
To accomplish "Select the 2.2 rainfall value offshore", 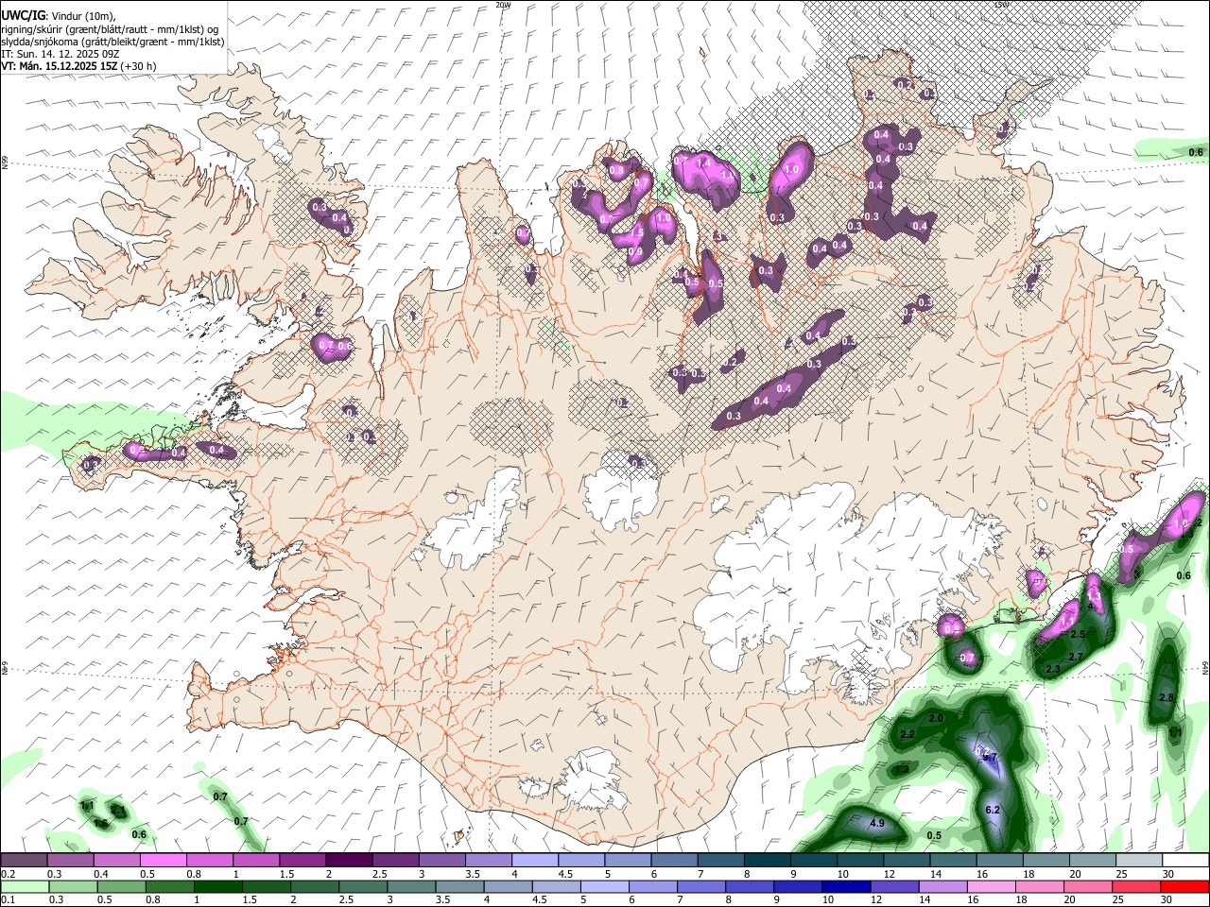I will [x=907, y=734].
